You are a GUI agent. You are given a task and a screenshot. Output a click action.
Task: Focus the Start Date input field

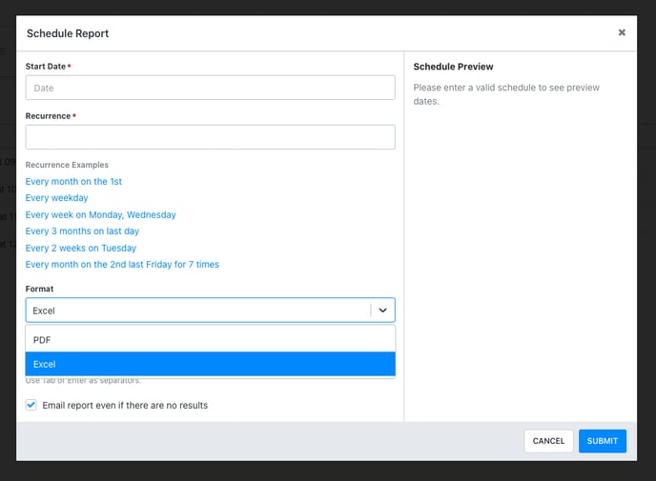210,88
